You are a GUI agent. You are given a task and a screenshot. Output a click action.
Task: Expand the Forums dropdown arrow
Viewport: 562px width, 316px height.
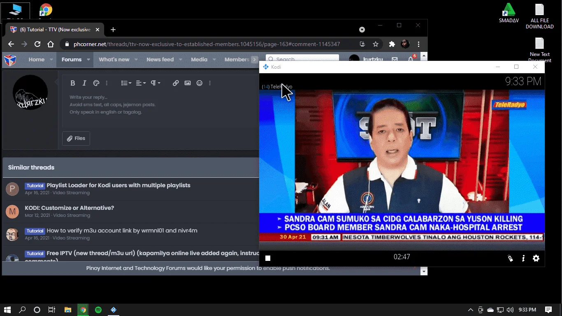[88, 60]
